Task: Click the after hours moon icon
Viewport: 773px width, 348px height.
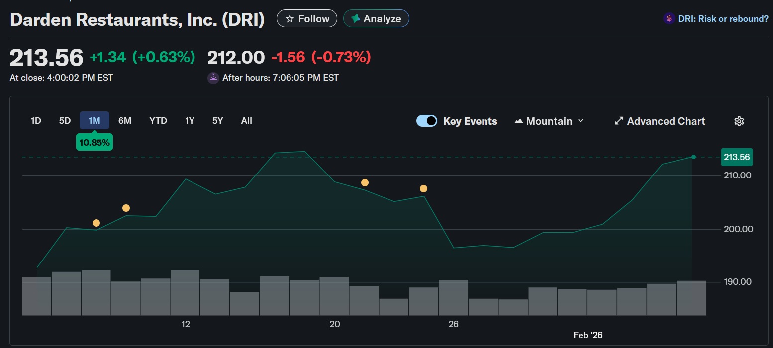Action: [x=213, y=78]
